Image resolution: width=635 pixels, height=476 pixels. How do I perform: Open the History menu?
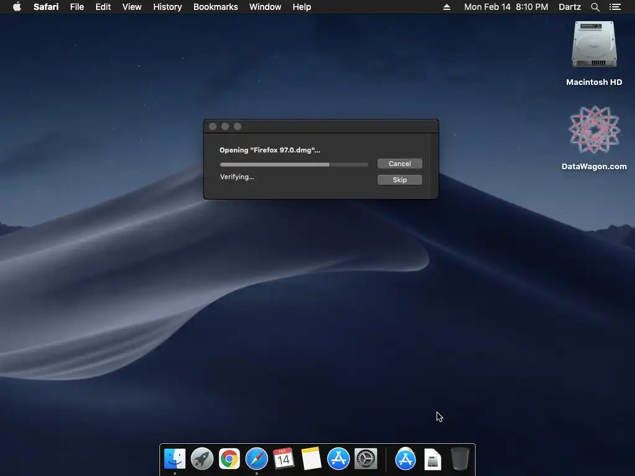(x=167, y=7)
